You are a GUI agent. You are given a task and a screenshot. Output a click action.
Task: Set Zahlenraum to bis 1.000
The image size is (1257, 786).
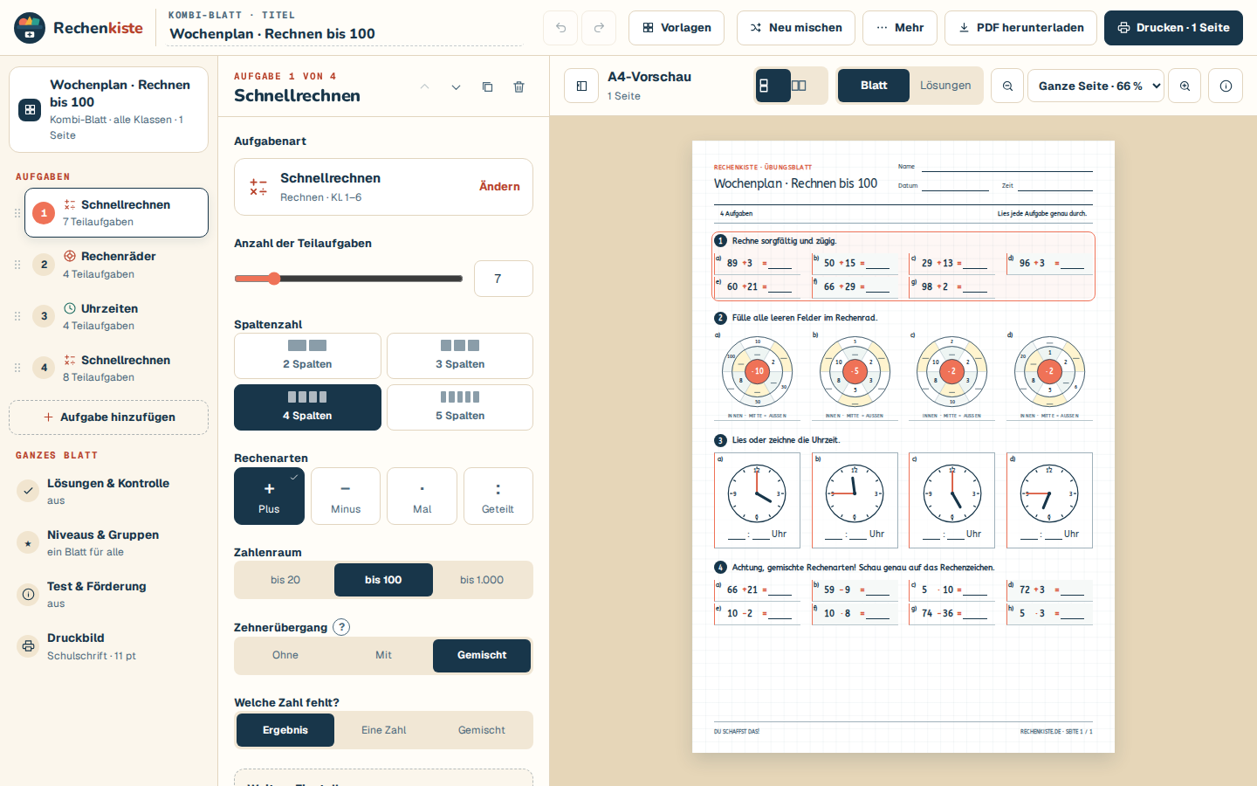tap(482, 580)
